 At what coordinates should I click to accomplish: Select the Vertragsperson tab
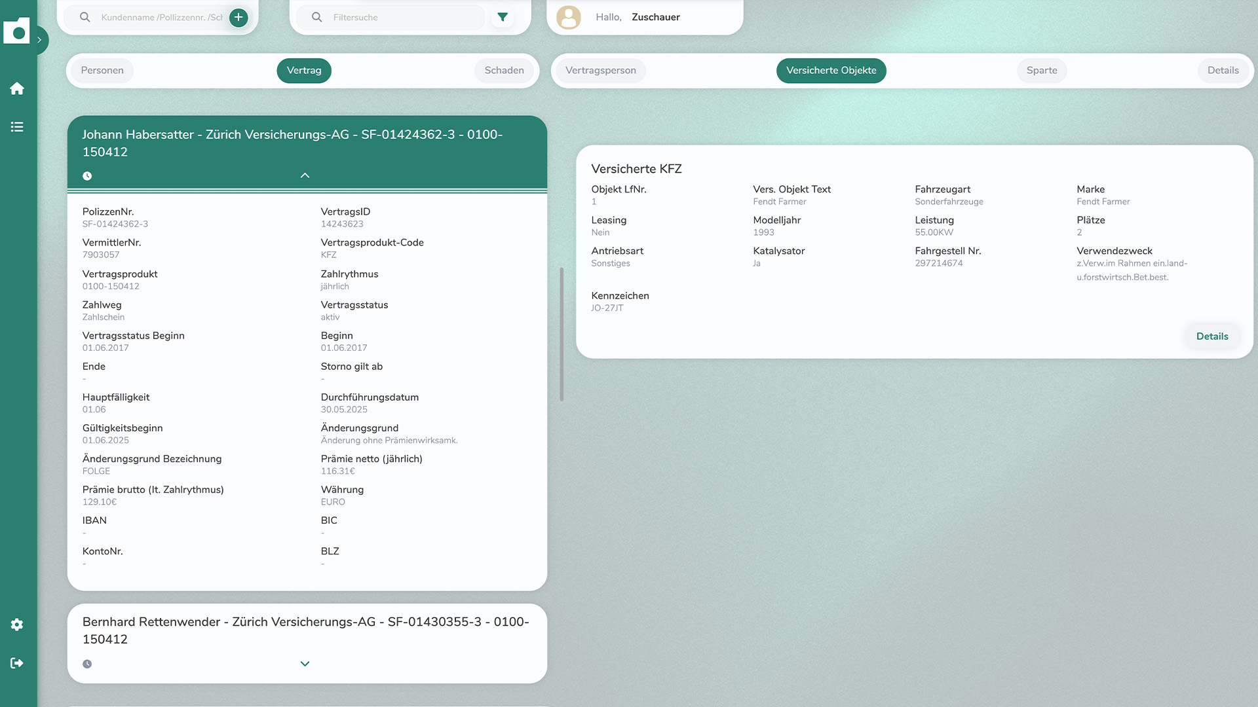pyautogui.click(x=600, y=71)
